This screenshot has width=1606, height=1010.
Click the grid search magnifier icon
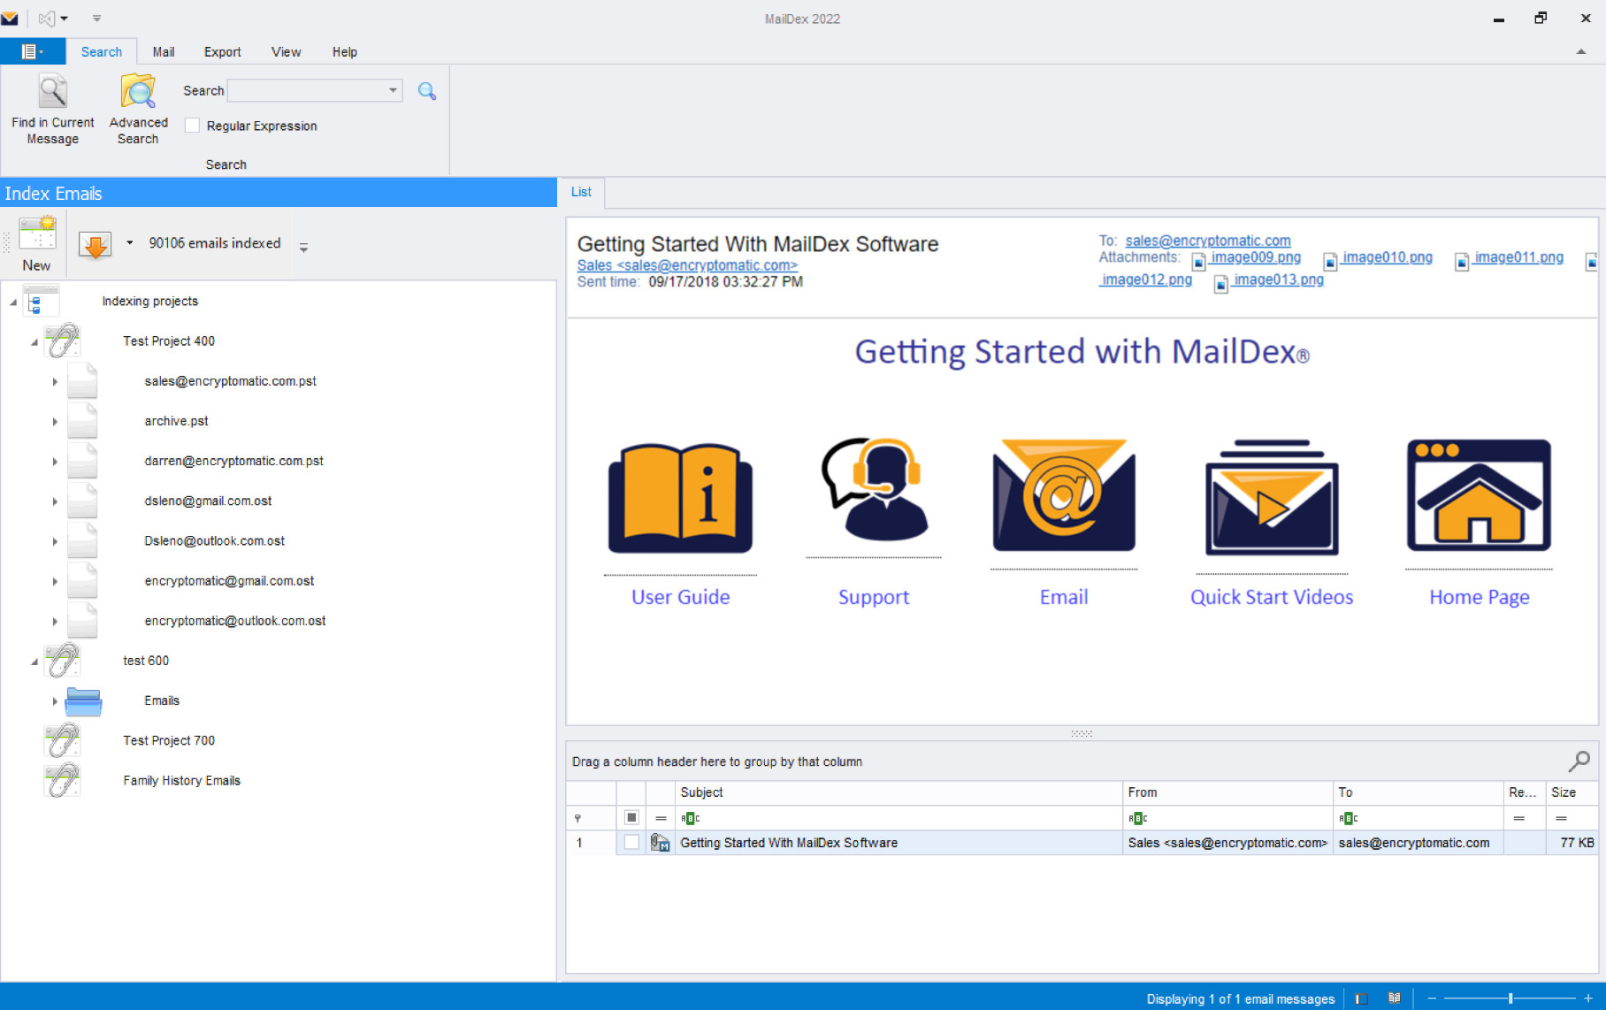(1579, 761)
